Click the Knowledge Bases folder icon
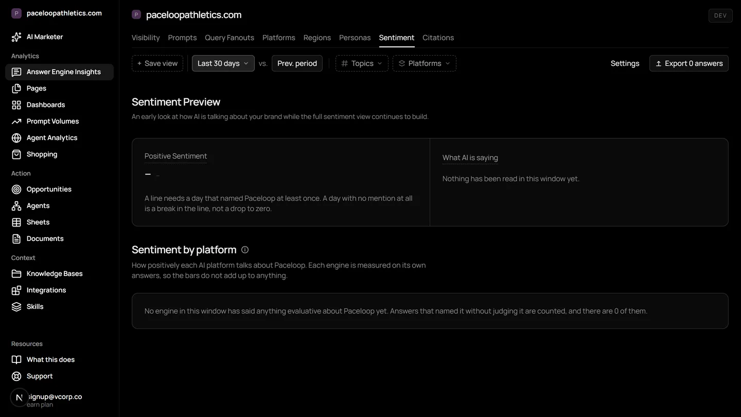 pos(16,274)
